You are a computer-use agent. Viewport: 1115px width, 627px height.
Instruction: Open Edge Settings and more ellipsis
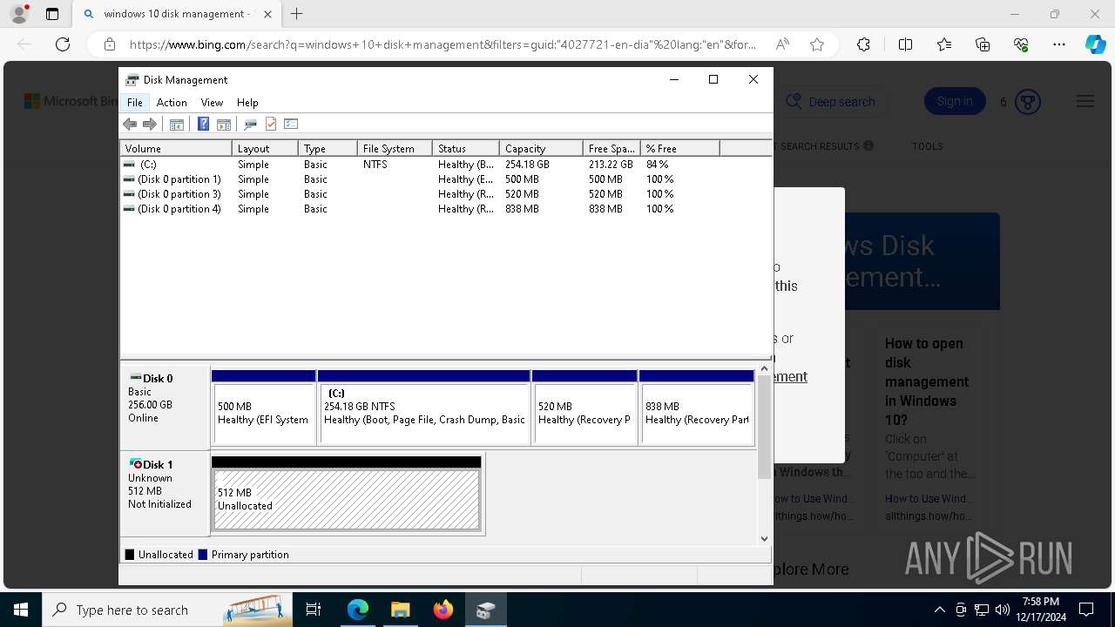(1059, 44)
